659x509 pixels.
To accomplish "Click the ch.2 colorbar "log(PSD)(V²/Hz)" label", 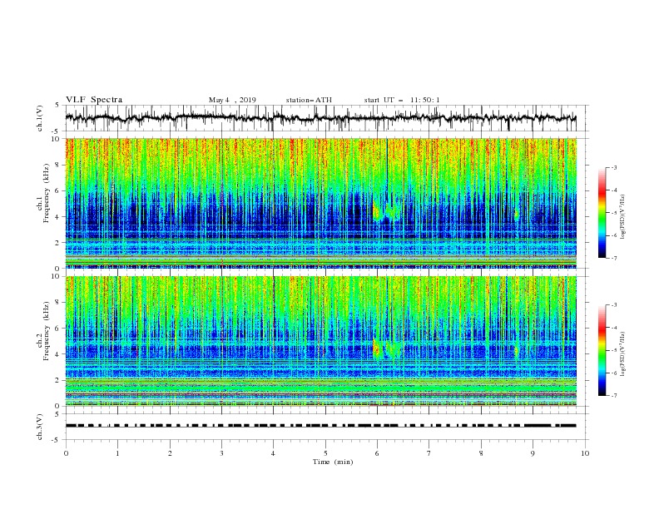I will pos(623,354).
